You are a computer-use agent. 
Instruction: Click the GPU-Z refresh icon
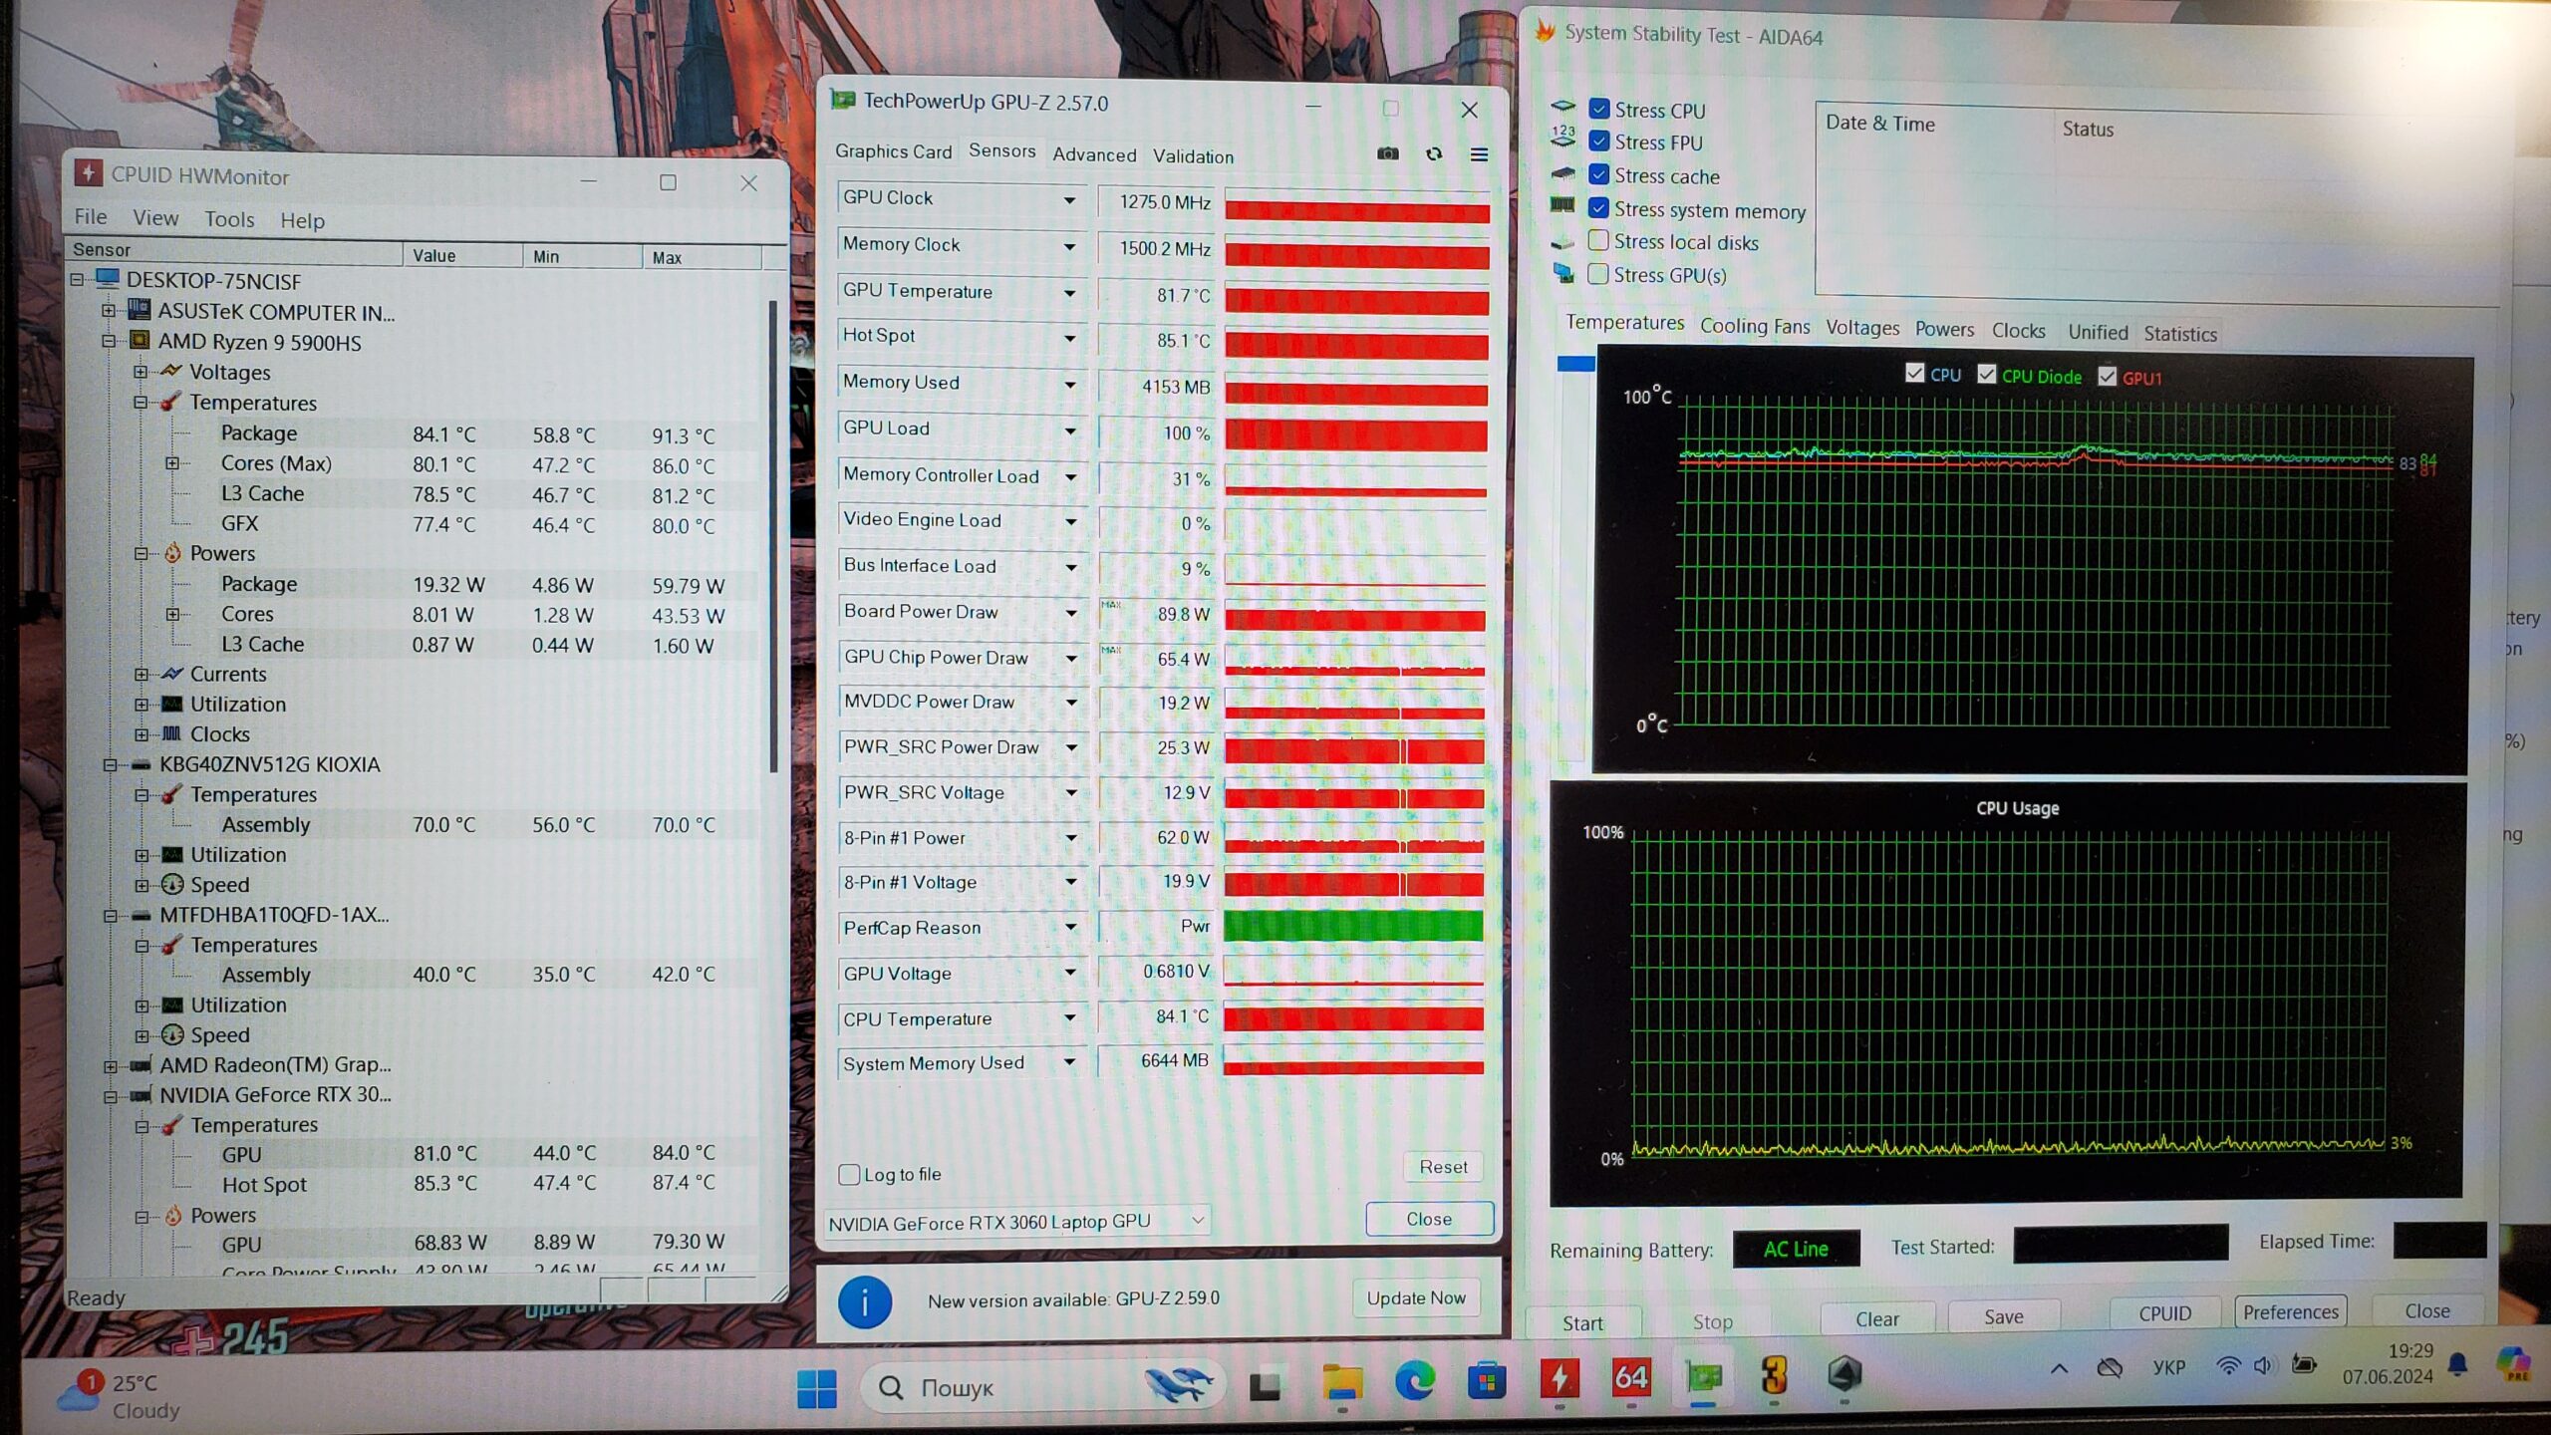coord(1434,154)
